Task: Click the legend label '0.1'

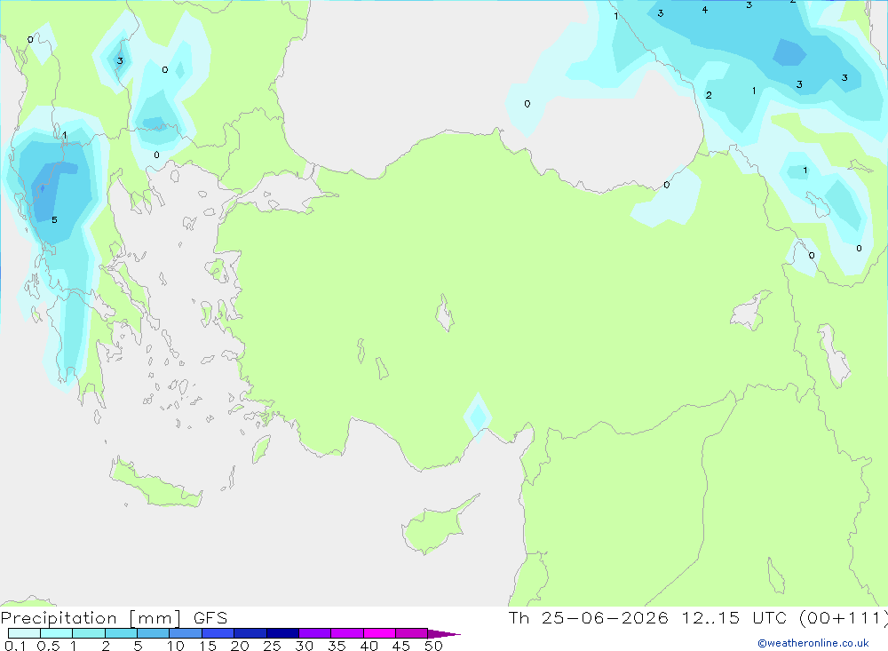Action: click(15, 646)
